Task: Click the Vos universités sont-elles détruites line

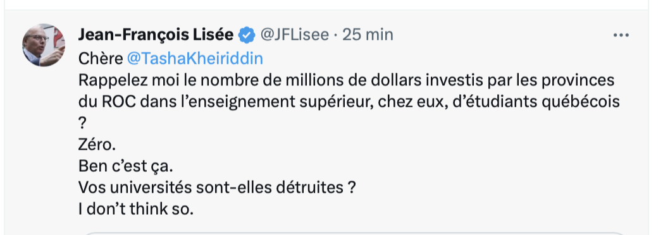Action: [x=216, y=188]
